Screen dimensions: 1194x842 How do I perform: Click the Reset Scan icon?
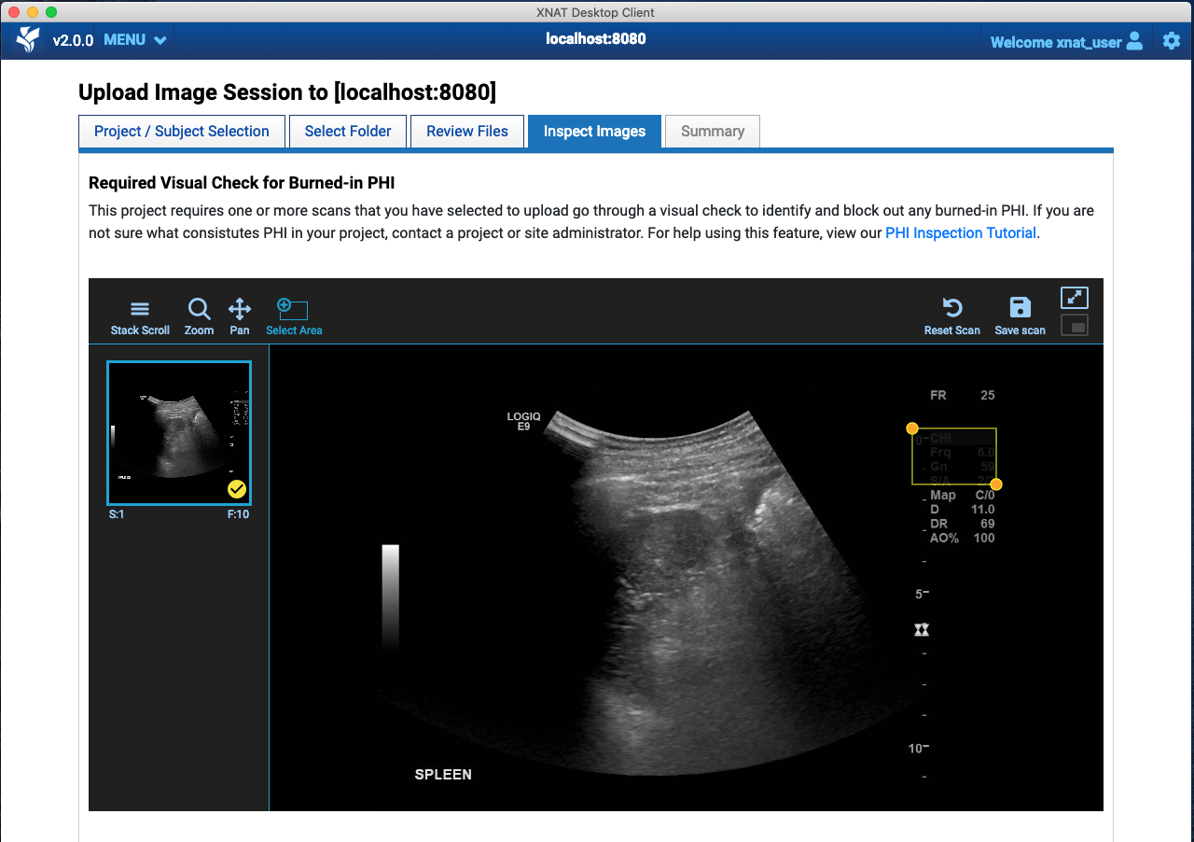tap(951, 316)
